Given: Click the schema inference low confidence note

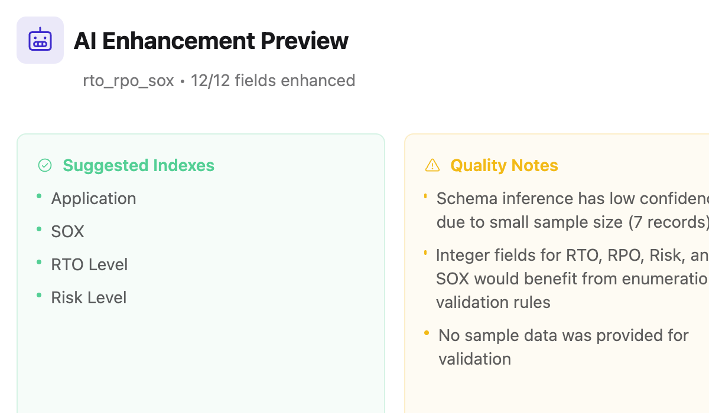Looking at the screenshot, I should [x=573, y=210].
